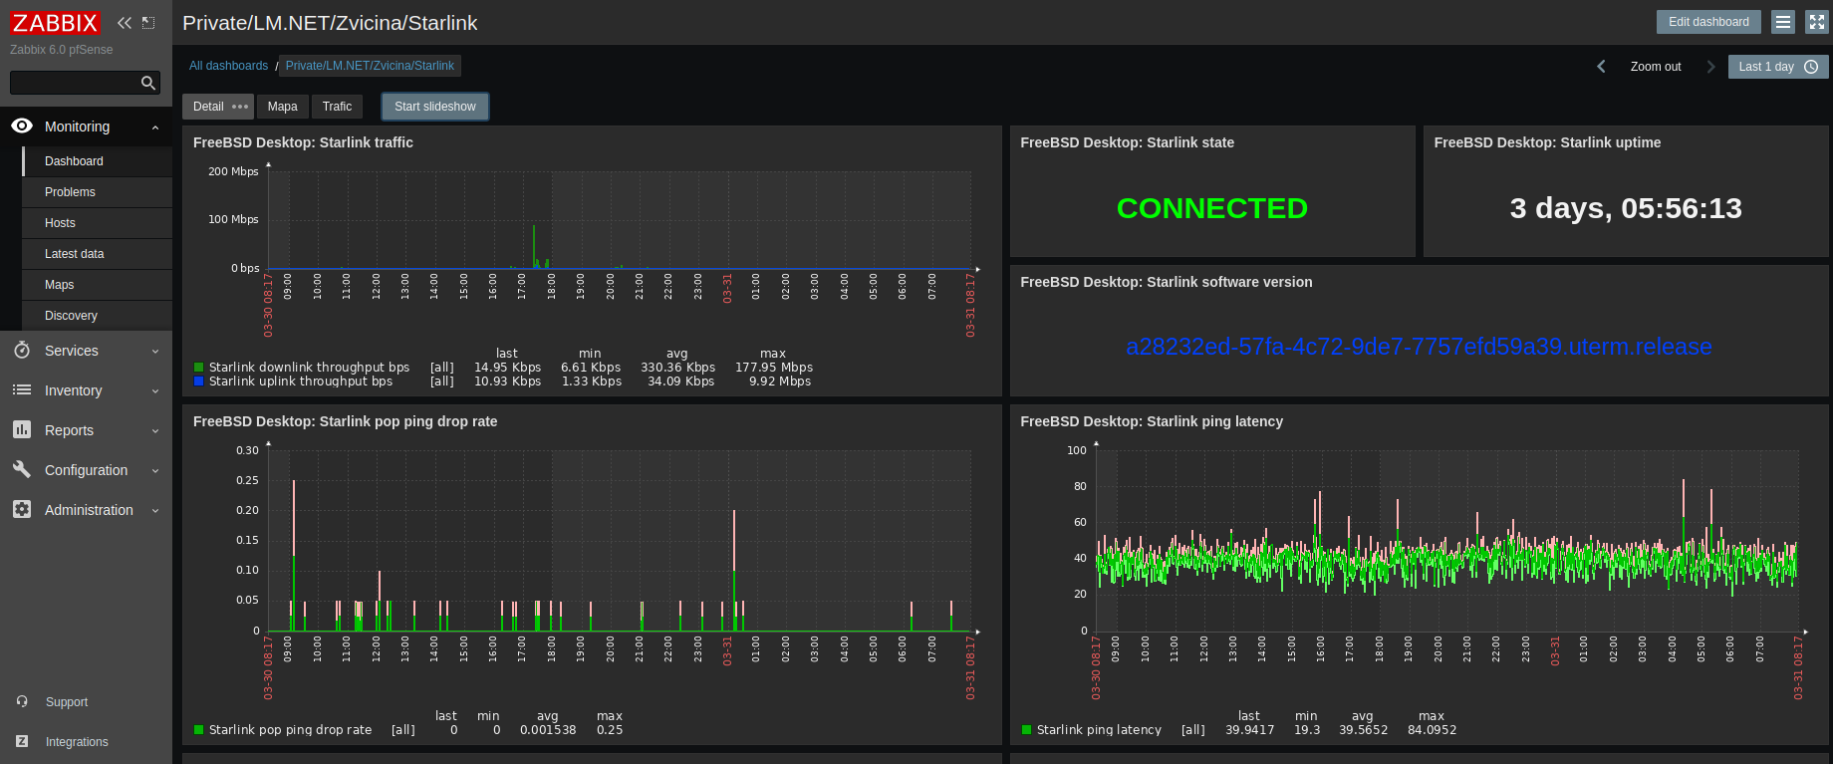The height and width of the screenshot is (764, 1833).
Task: Click the Starlink state widget title
Action: click(1127, 142)
